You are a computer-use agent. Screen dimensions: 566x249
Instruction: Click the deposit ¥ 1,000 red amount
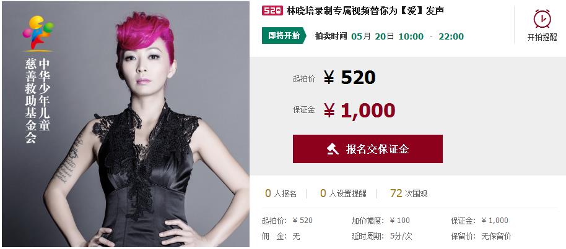359,110
